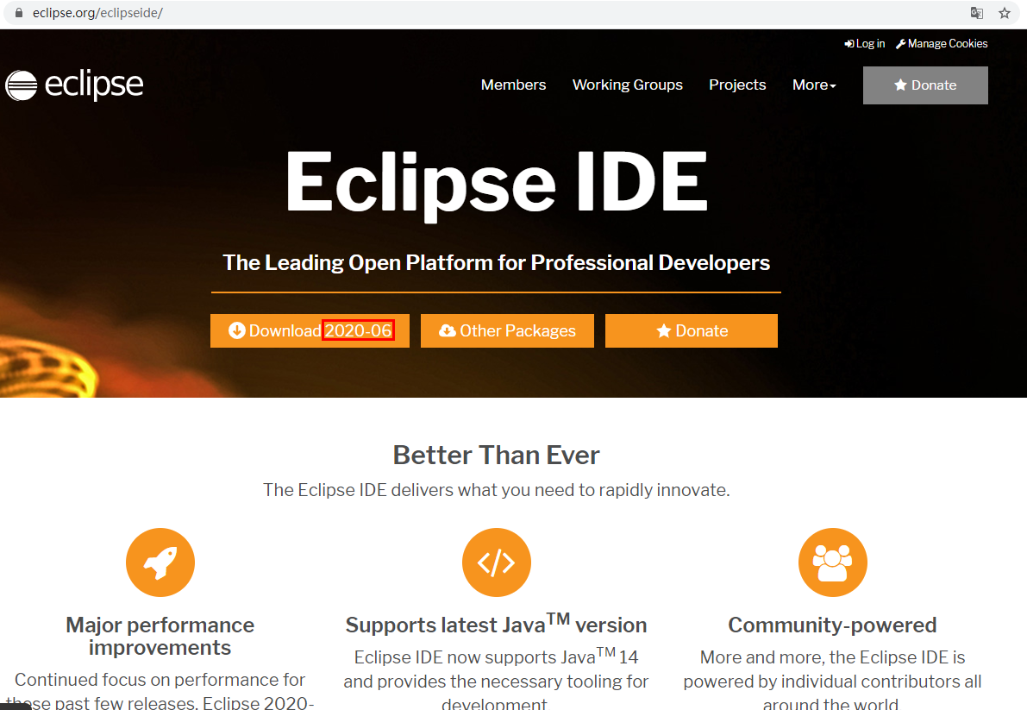Click Supports latest Java version heading
Screen dimensions: 1027x710
(x=497, y=625)
